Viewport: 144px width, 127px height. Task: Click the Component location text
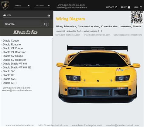(88, 26)
